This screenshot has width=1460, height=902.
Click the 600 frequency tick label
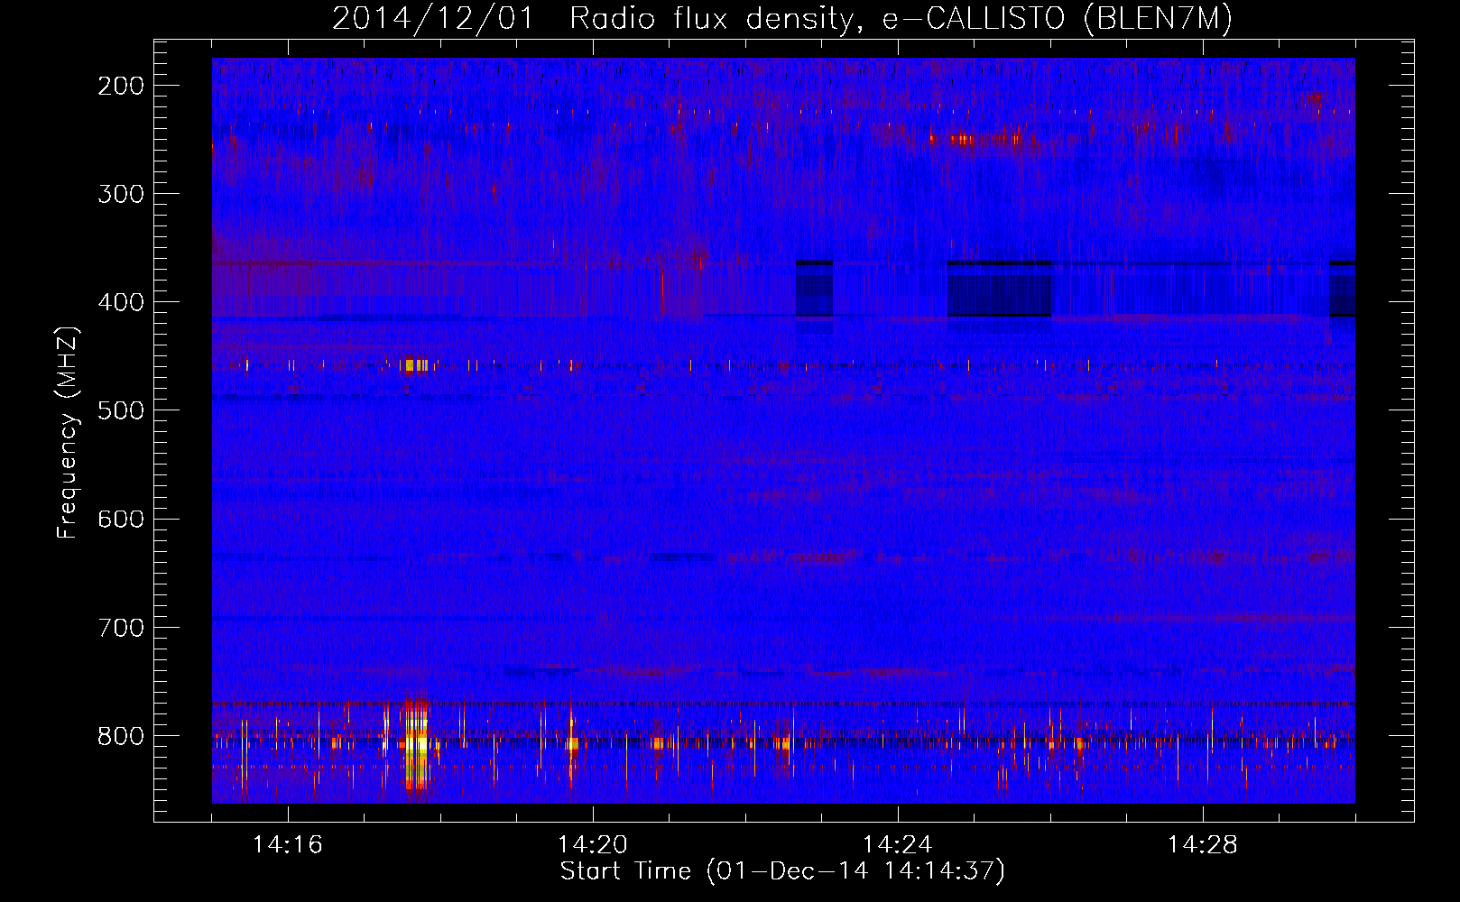pyautogui.click(x=121, y=519)
